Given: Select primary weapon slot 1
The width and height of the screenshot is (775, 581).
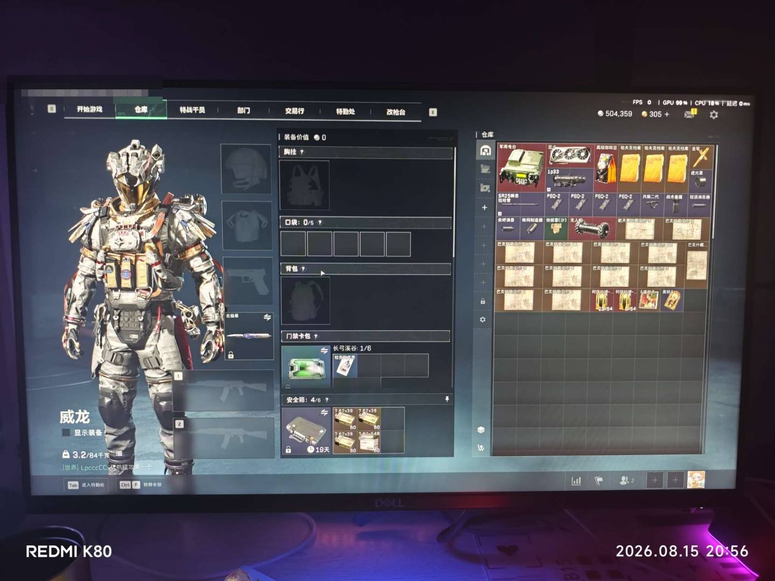Looking at the screenshot, I should point(223,391).
